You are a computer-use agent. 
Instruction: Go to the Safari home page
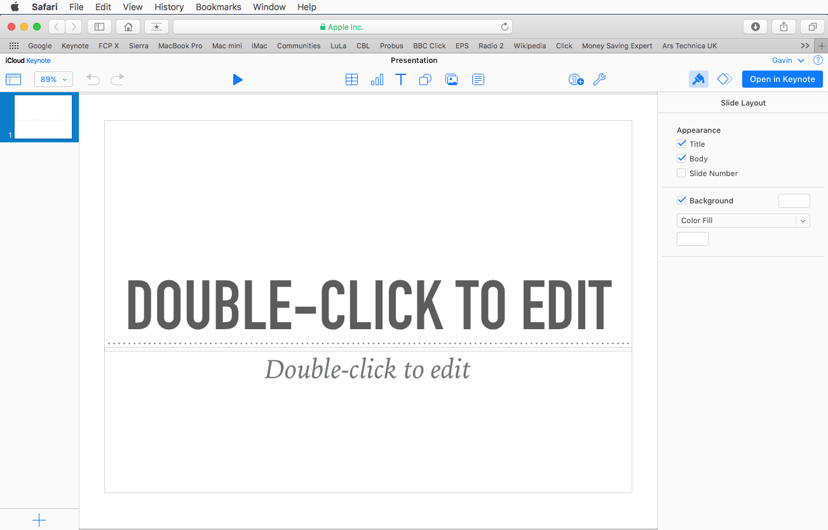pyautogui.click(x=128, y=27)
